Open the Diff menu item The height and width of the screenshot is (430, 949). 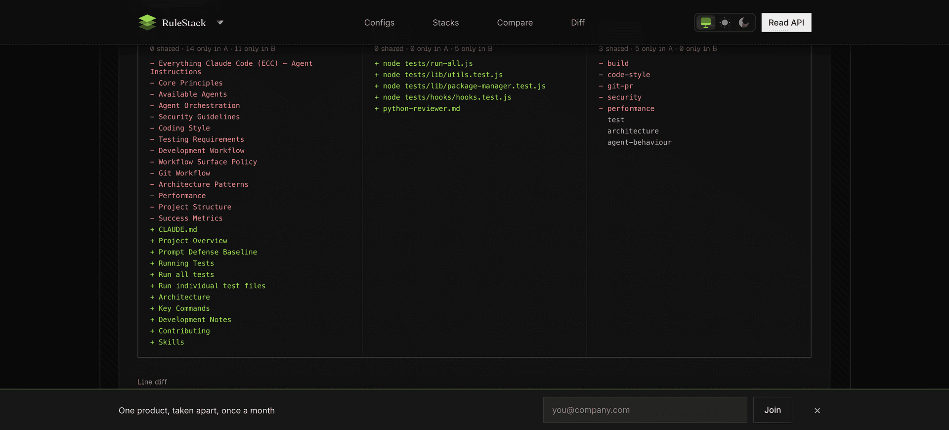pyautogui.click(x=577, y=23)
